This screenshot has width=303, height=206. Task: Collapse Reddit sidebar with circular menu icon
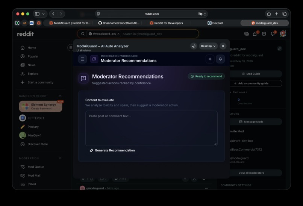pyautogui.click(x=70, y=47)
